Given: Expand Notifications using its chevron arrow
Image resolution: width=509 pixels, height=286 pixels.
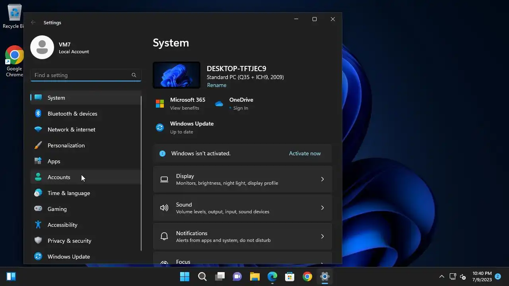Looking at the screenshot, I should pyautogui.click(x=322, y=236).
